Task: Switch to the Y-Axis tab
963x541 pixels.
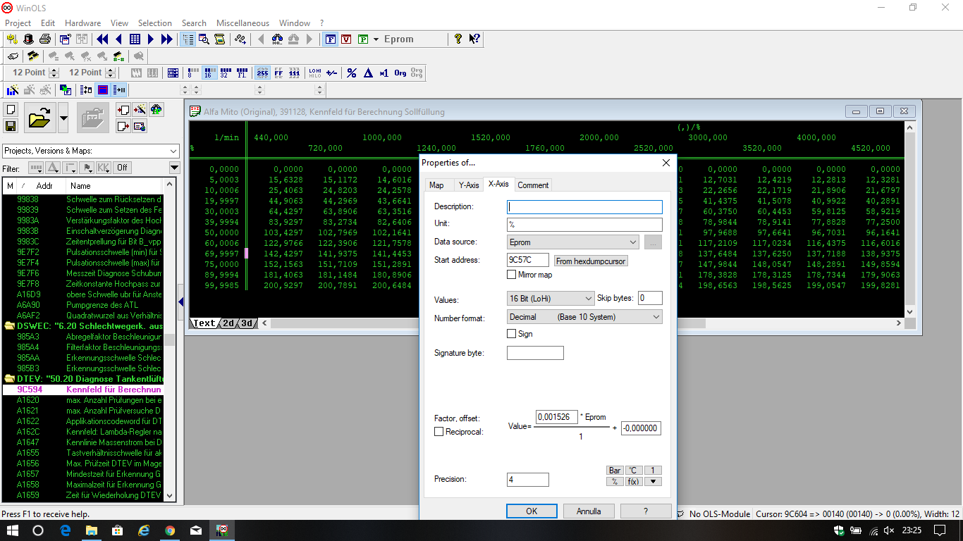Action: (x=469, y=185)
